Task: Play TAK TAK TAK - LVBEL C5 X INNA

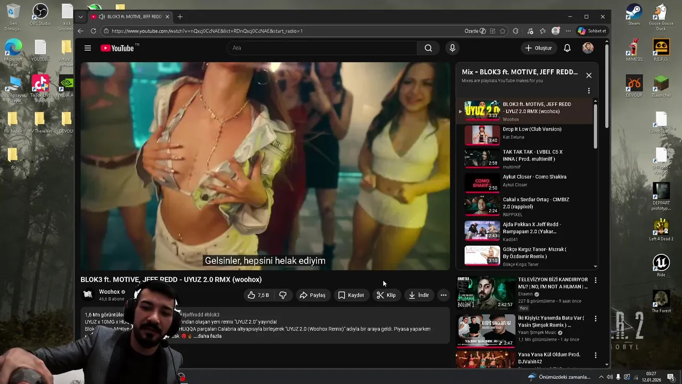Action: 525,159
